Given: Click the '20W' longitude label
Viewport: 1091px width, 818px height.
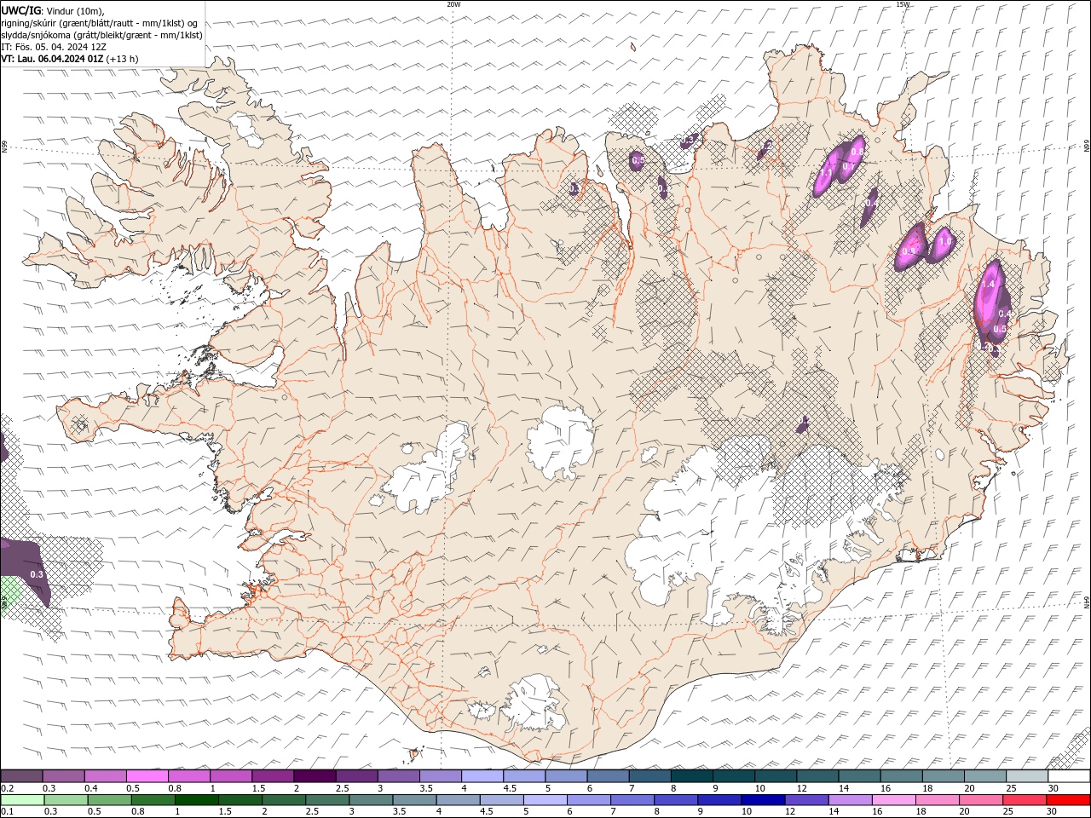Looking at the screenshot, I should tap(453, 4).
